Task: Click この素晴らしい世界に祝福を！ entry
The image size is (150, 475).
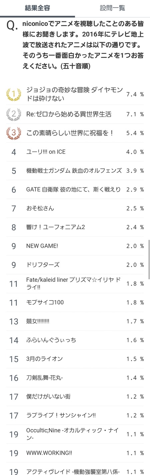Action: tap(75, 133)
